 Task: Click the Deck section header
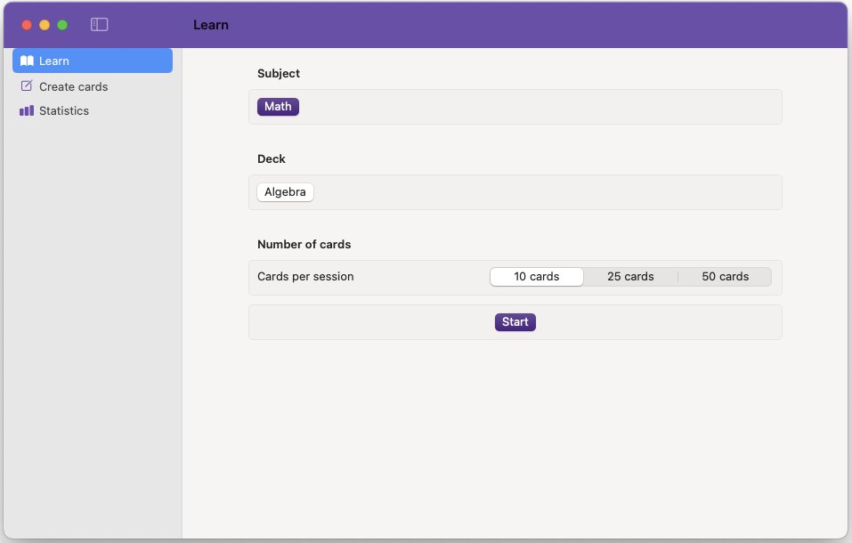[x=271, y=158]
